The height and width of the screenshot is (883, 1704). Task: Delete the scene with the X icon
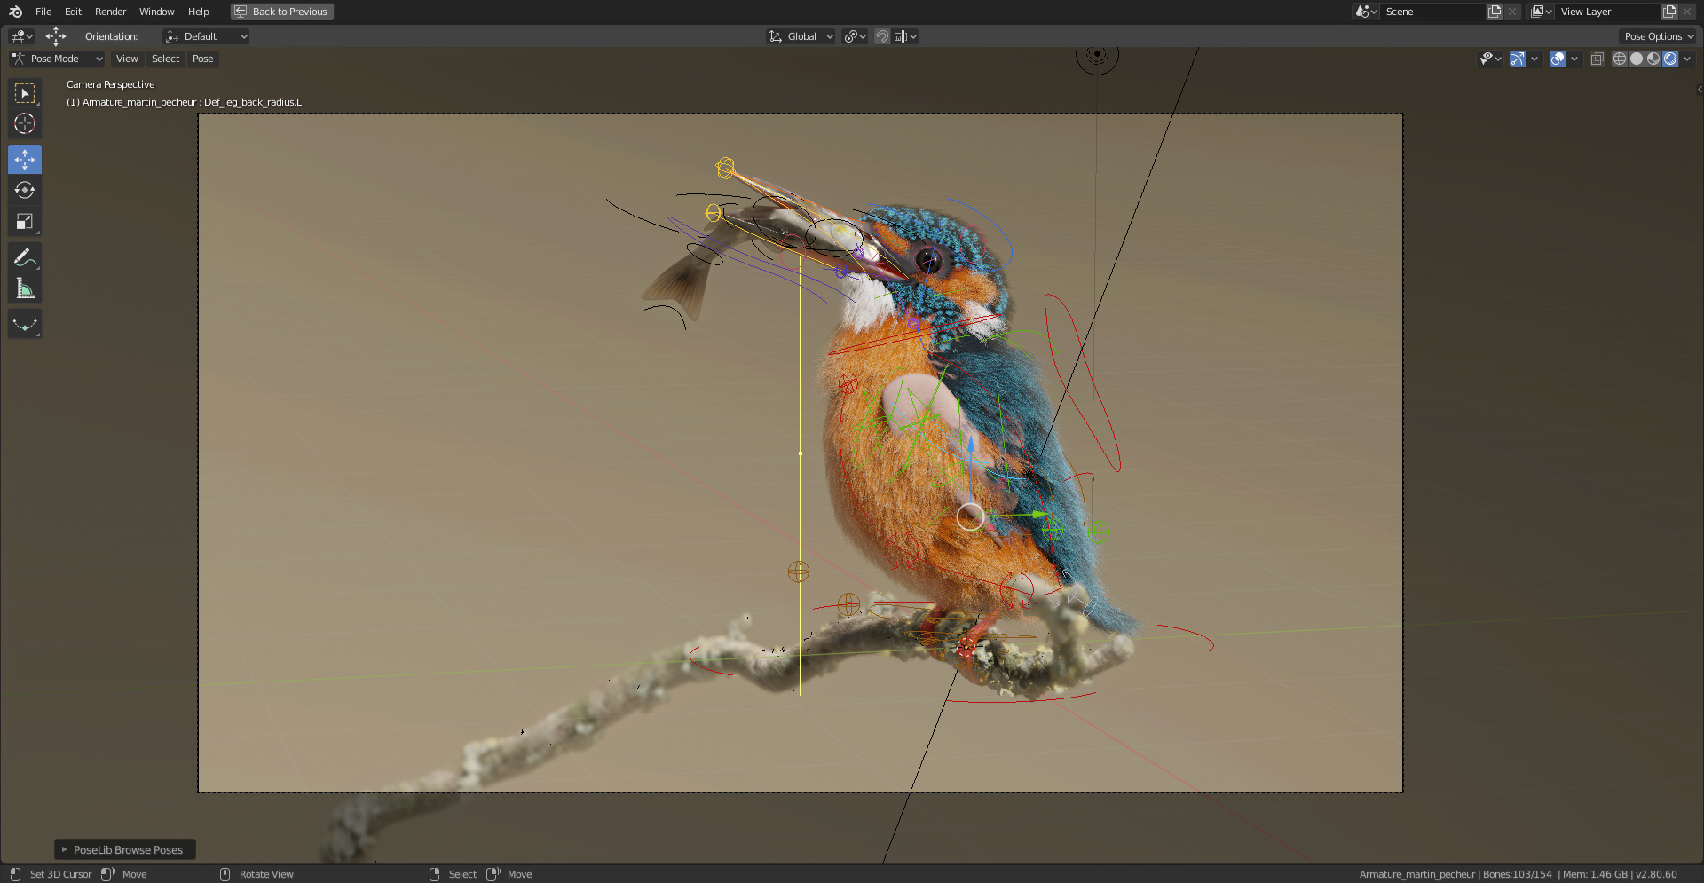(x=1512, y=12)
